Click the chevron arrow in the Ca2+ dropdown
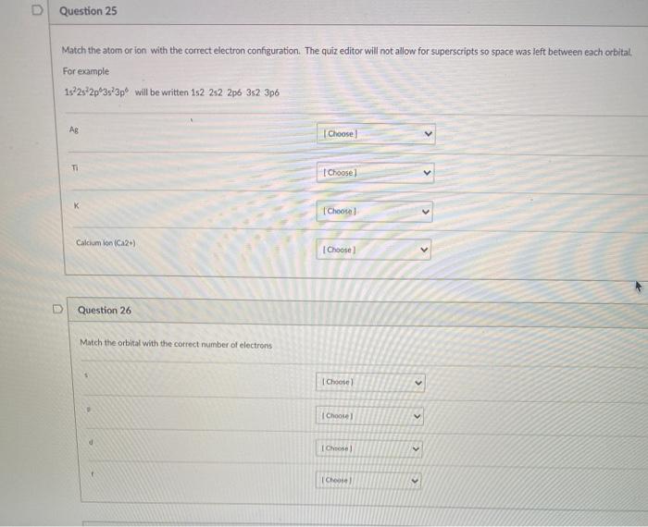Image resolution: width=648 pixels, height=527 pixels. point(424,250)
